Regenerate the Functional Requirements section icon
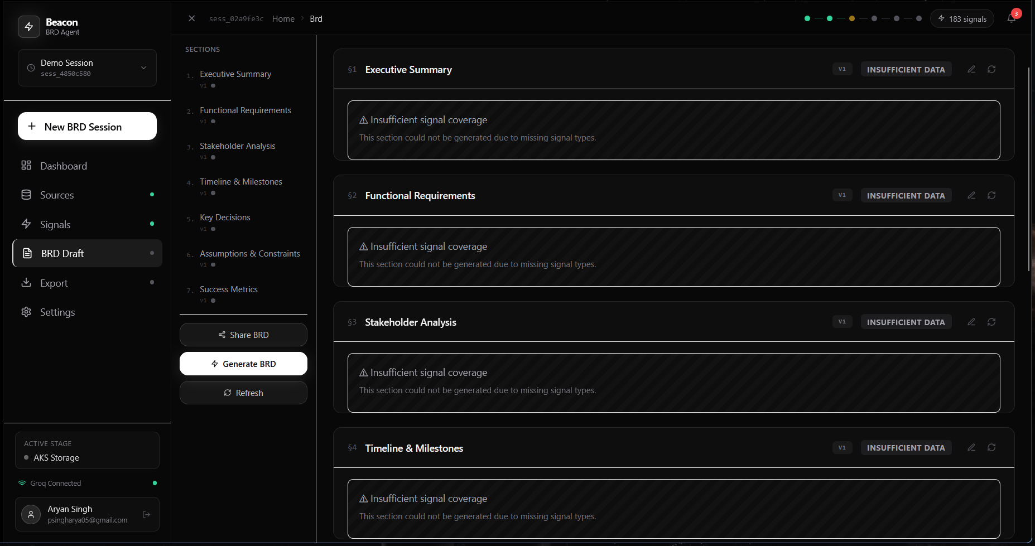Image resolution: width=1035 pixels, height=546 pixels. point(991,195)
